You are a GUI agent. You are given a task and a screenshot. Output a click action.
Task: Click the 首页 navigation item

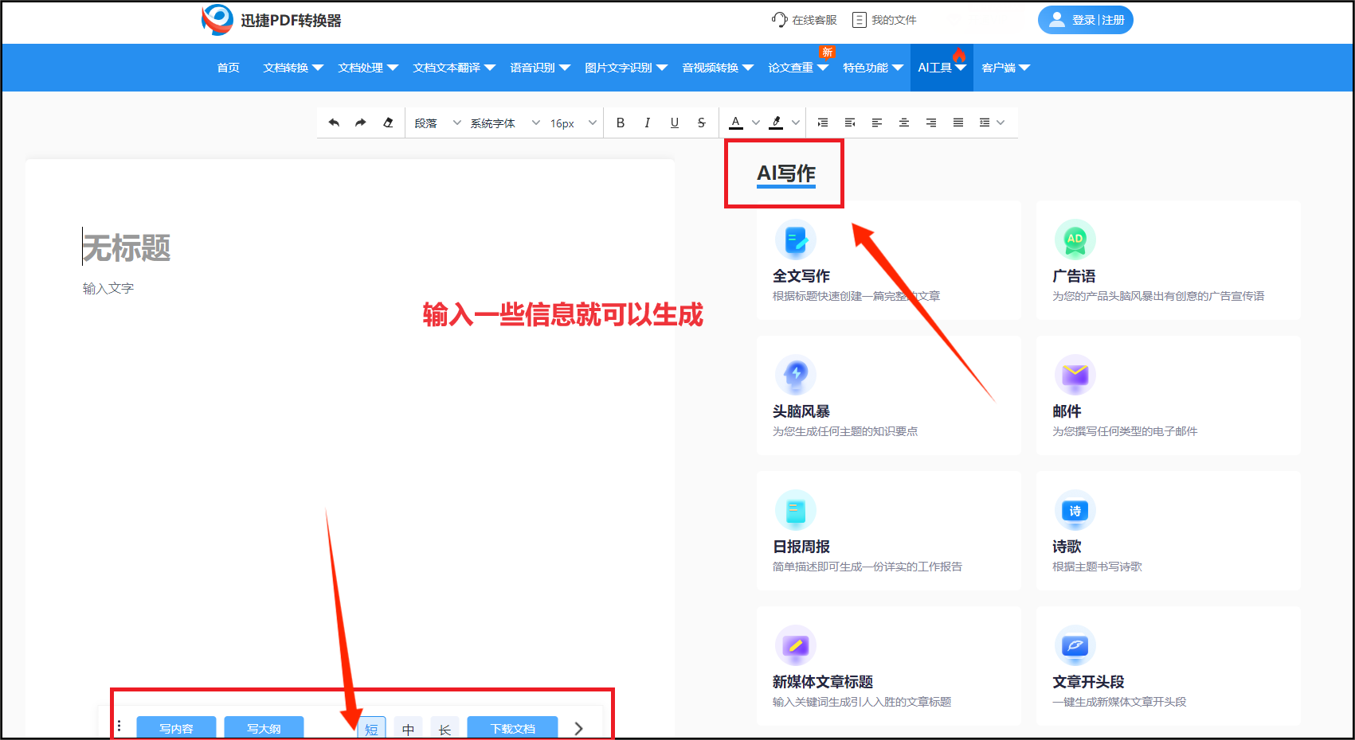coord(228,68)
